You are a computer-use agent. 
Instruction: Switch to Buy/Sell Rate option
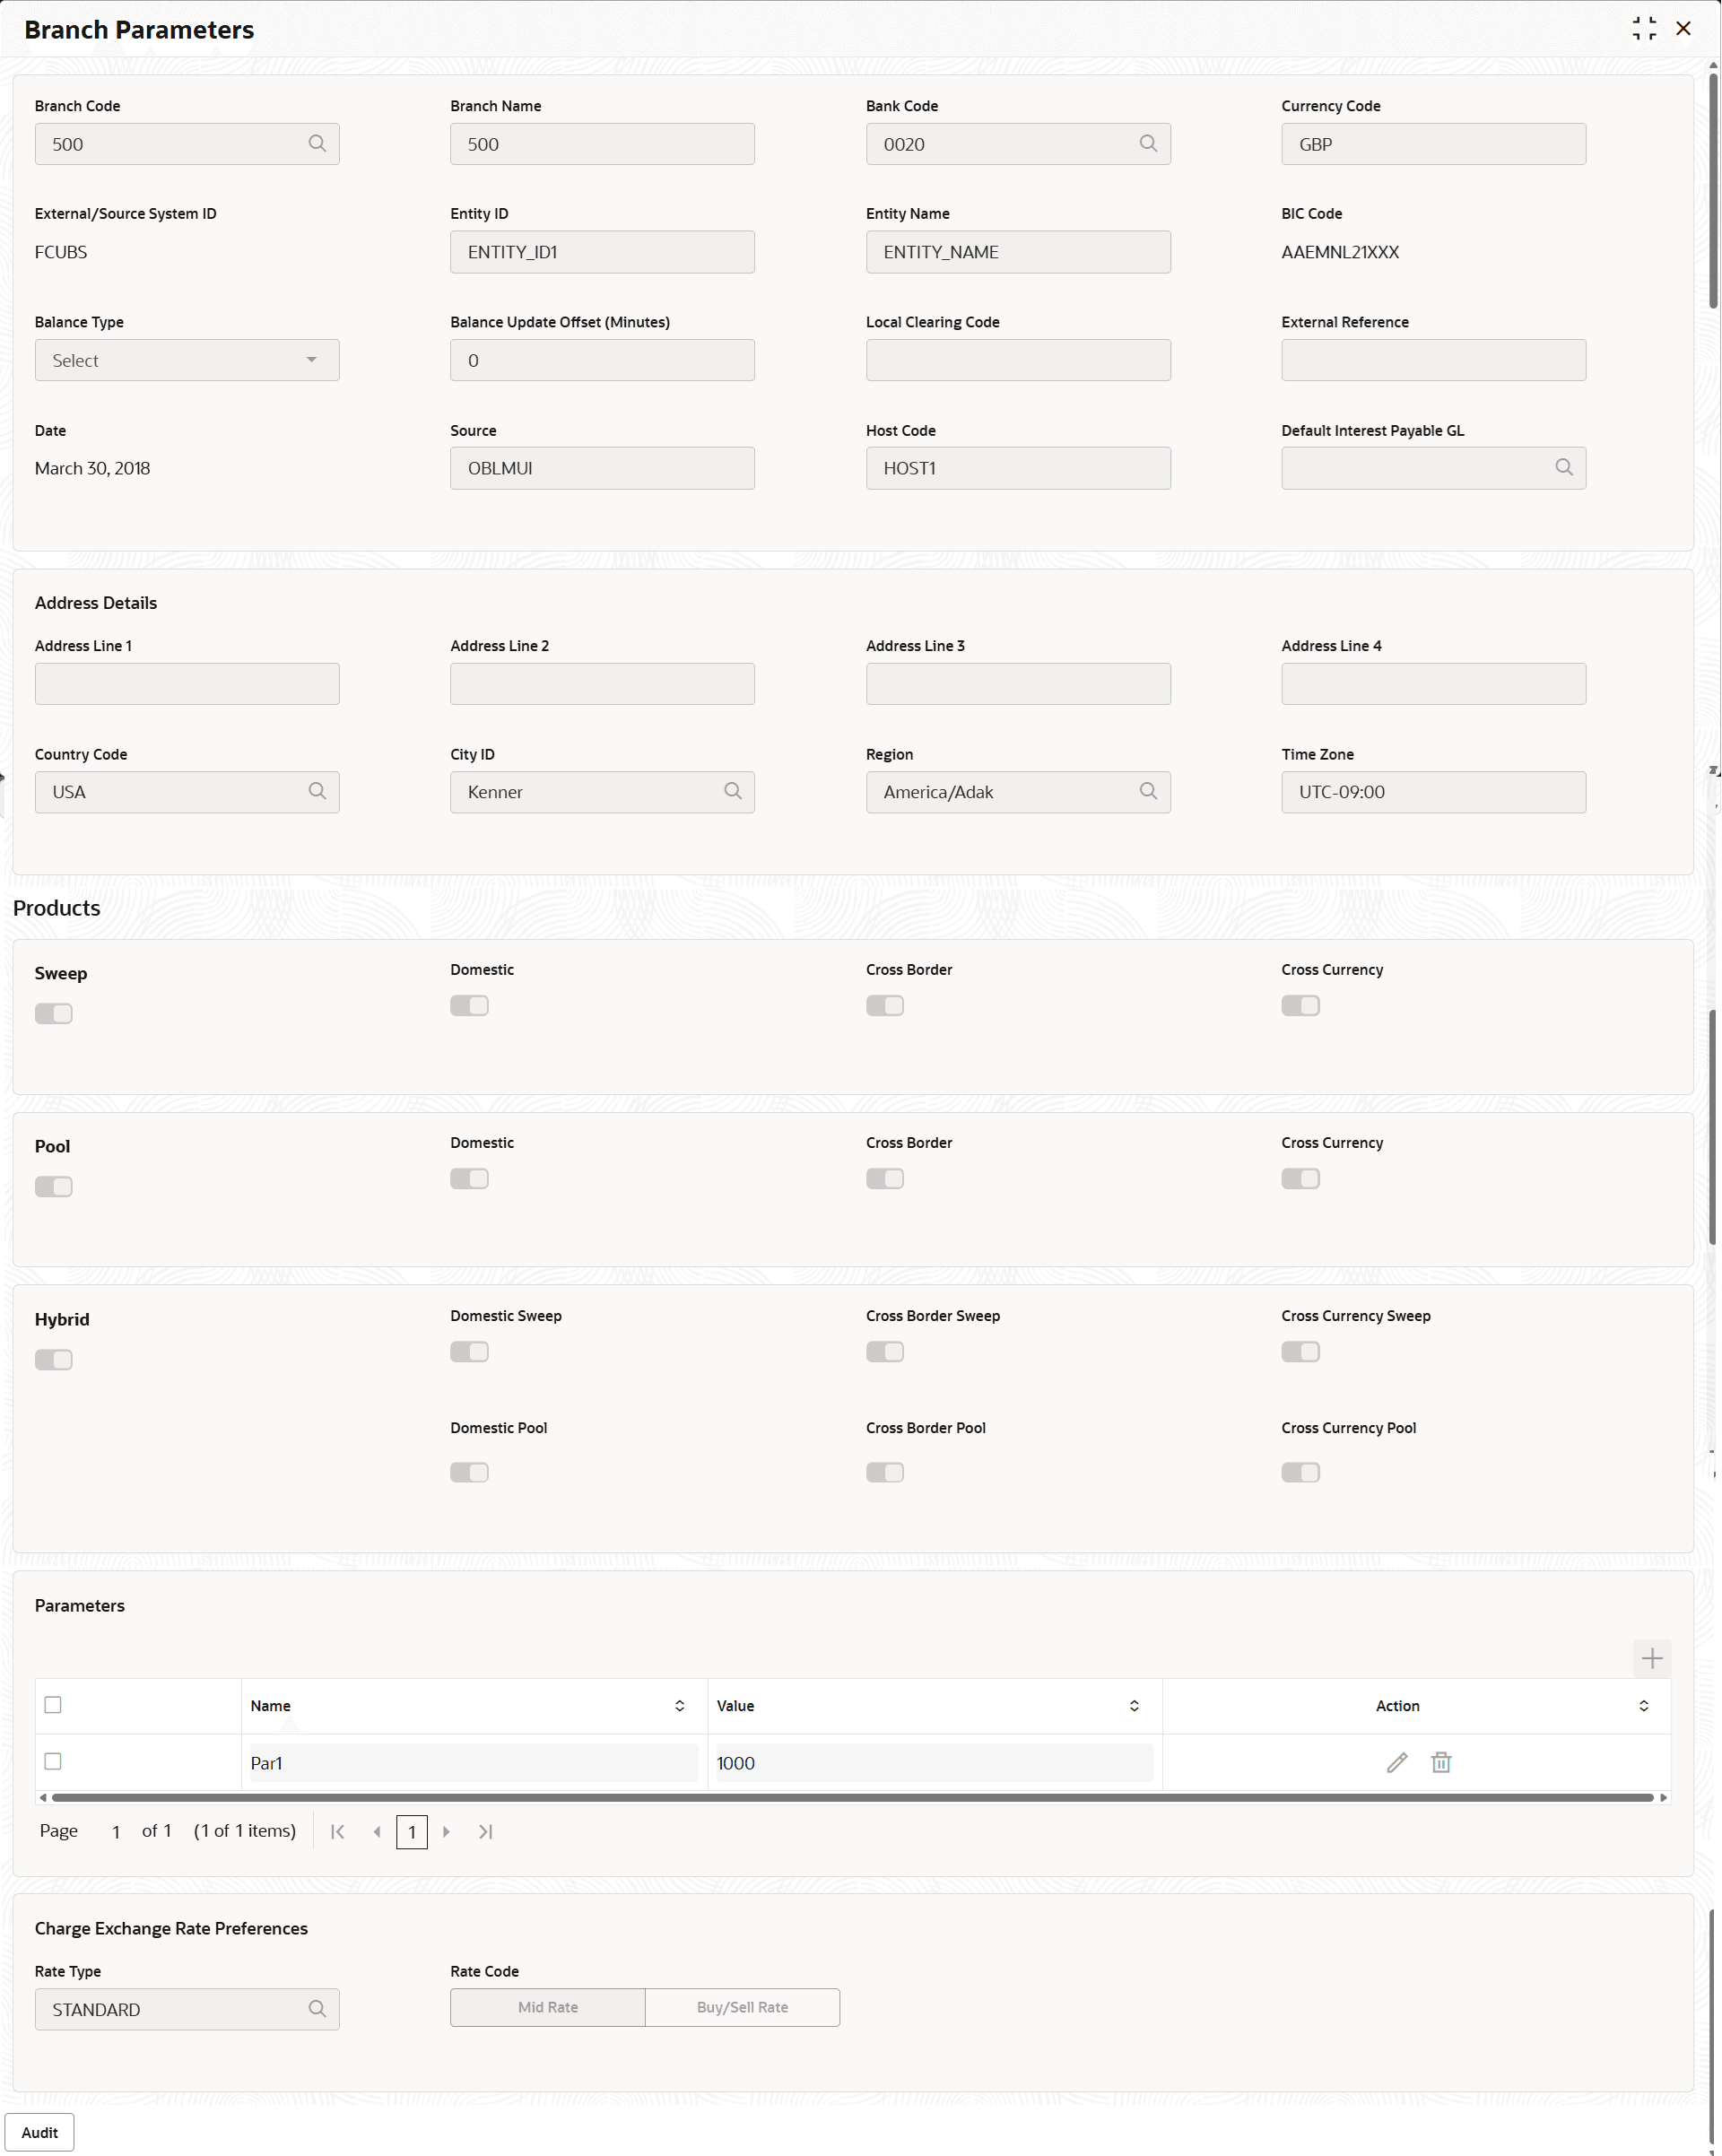point(741,2007)
